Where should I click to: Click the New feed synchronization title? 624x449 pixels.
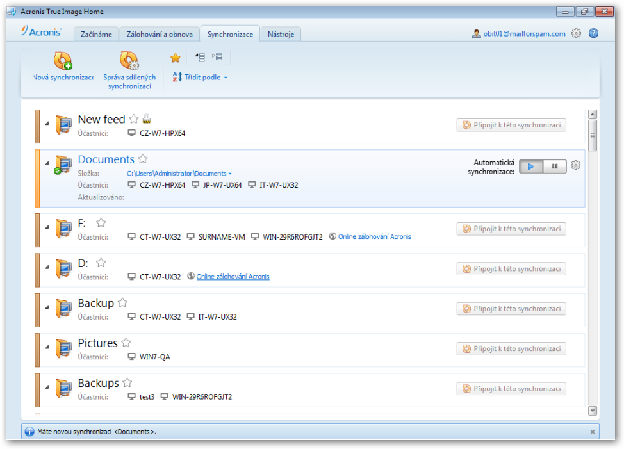click(x=101, y=119)
